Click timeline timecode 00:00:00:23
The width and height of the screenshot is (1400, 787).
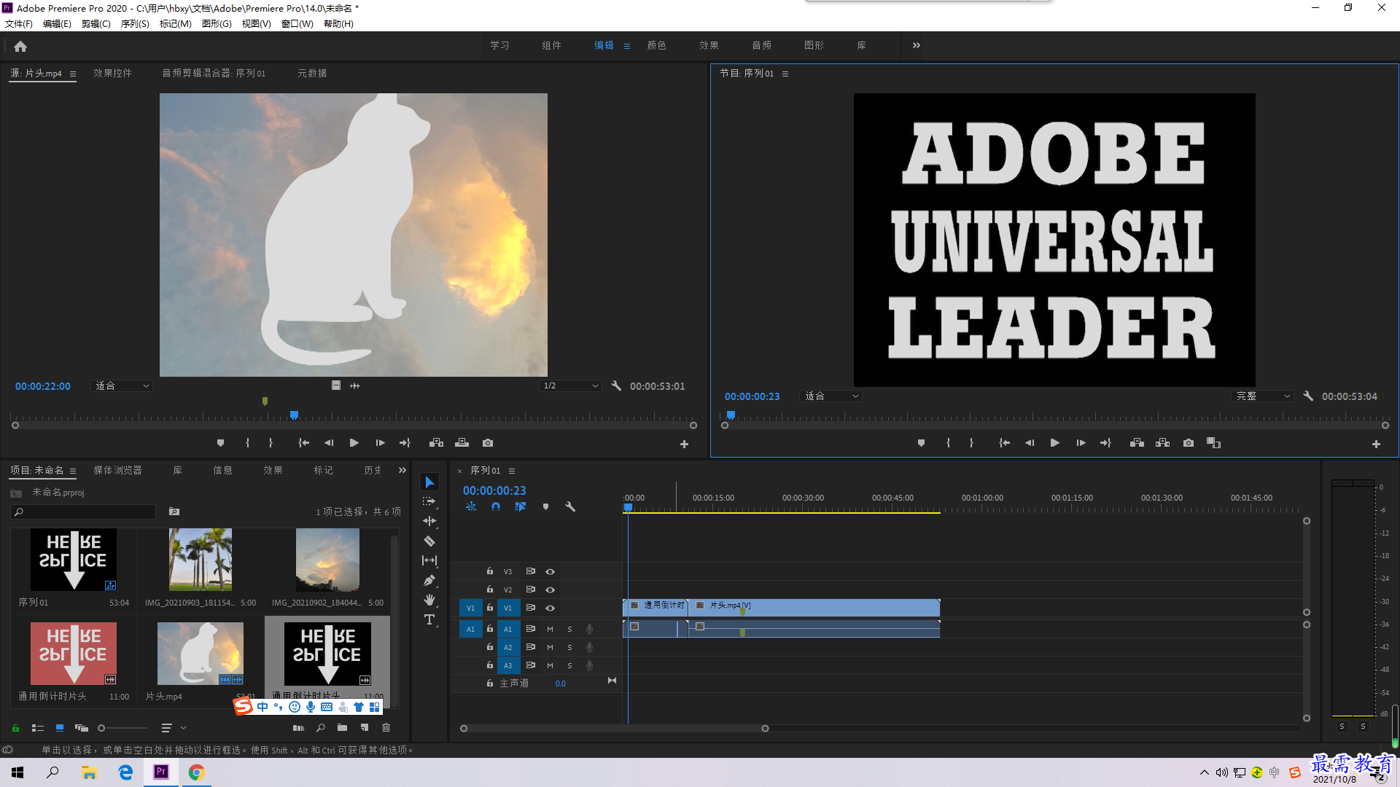pos(494,490)
